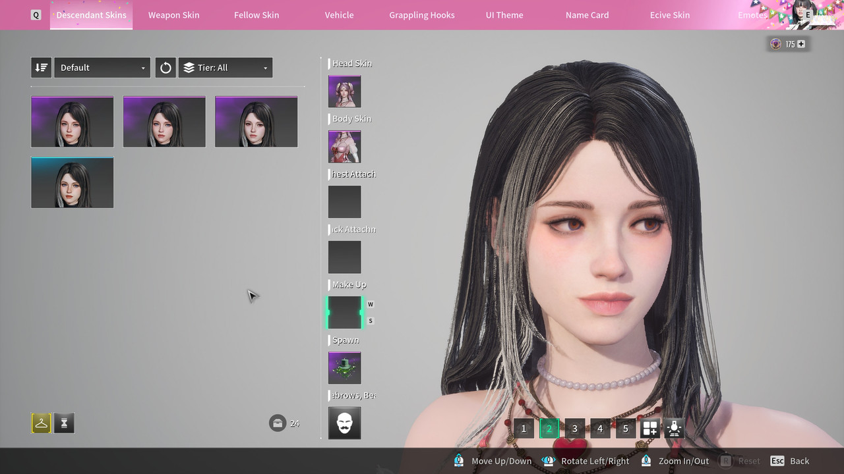Select the Grappling Hooks tab

422,14
